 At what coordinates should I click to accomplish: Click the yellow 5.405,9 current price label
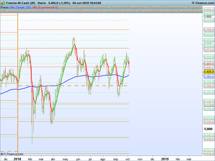(x=209, y=72)
